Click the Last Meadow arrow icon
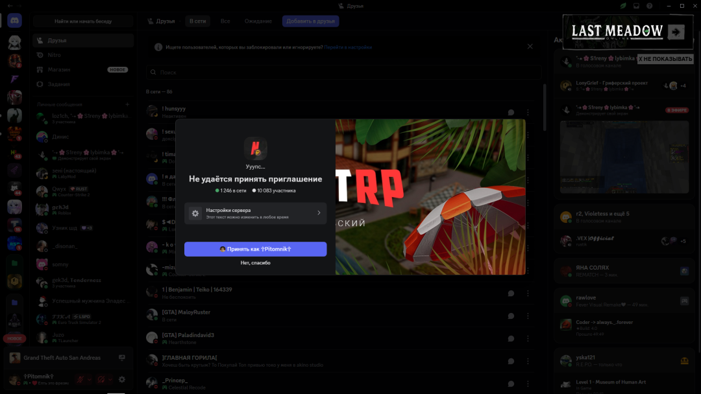Viewport: 701px width, 394px height. (676, 32)
